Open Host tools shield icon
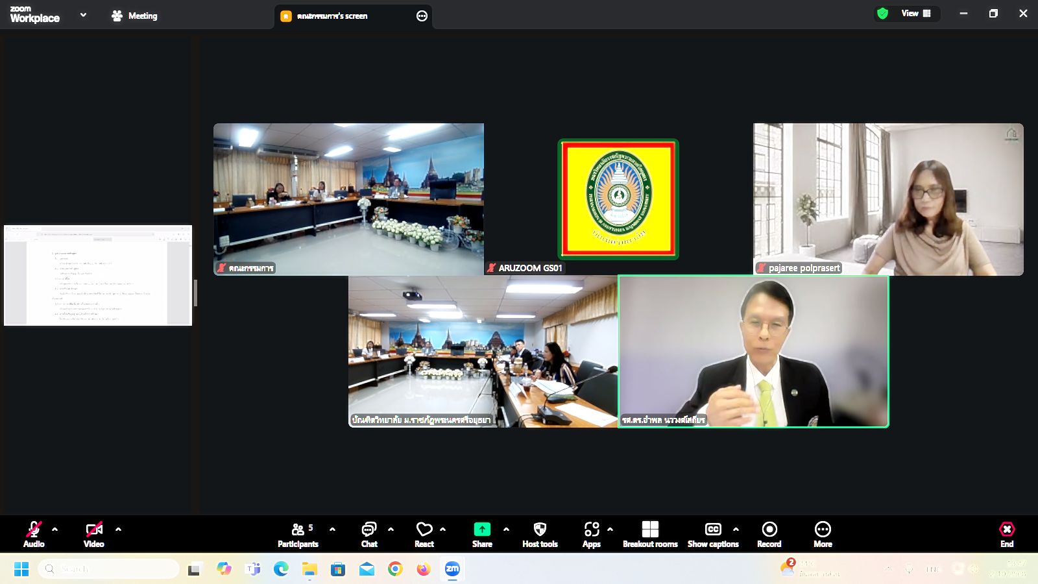The height and width of the screenshot is (584, 1038). point(540,535)
